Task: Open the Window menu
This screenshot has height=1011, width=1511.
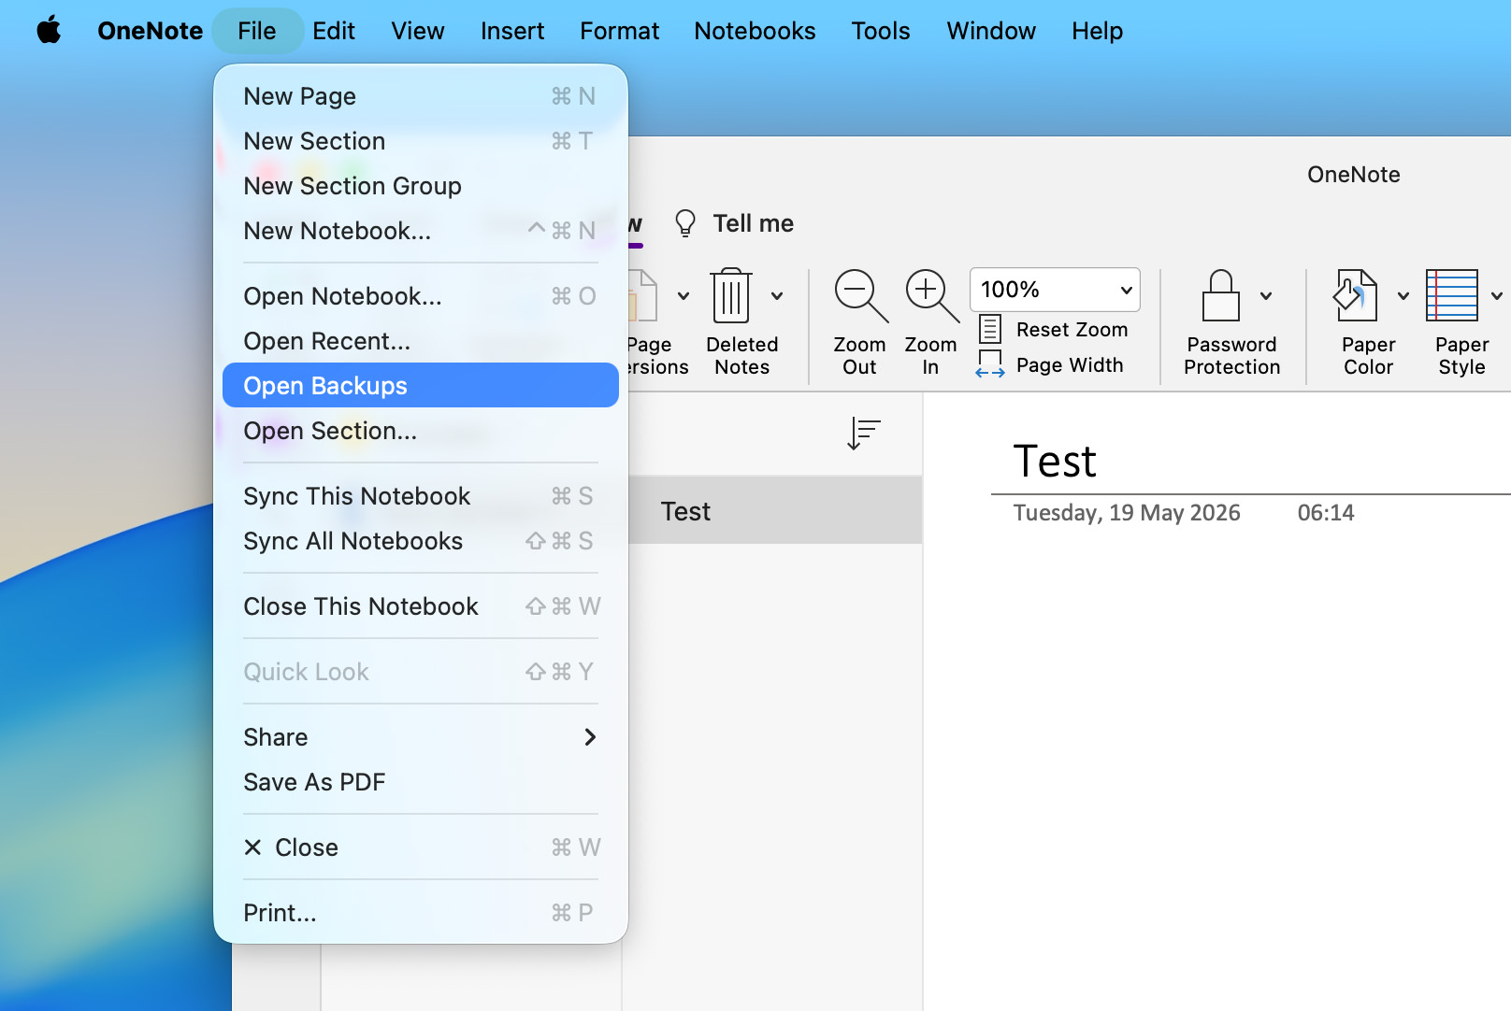Action: (x=991, y=31)
